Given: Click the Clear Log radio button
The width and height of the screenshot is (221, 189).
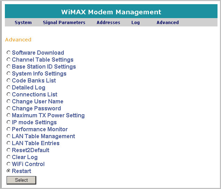Looking at the screenshot, I should (9, 157).
